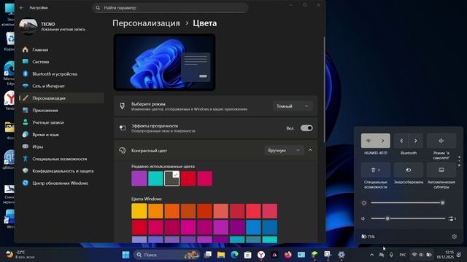
Task: Collapse the Контрастный цвет section chevron
Action: coord(310,151)
